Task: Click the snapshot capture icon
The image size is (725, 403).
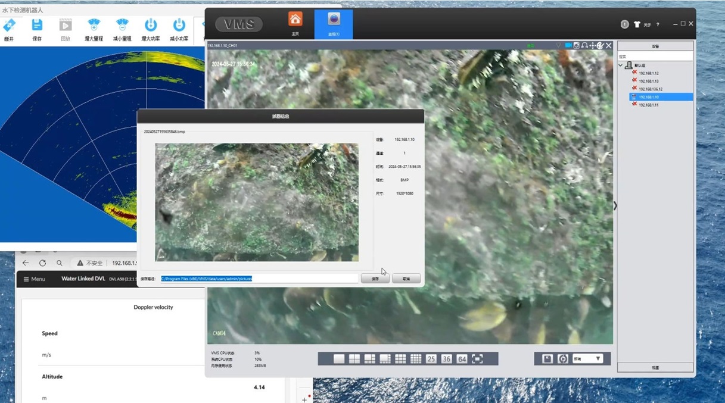Action: pyautogui.click(x=576, y=45)
